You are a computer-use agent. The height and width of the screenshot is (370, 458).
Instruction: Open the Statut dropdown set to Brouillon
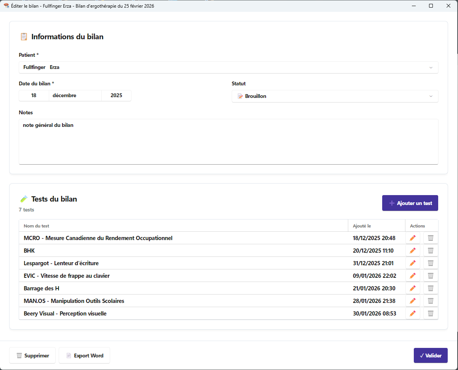tap(335, 96)
